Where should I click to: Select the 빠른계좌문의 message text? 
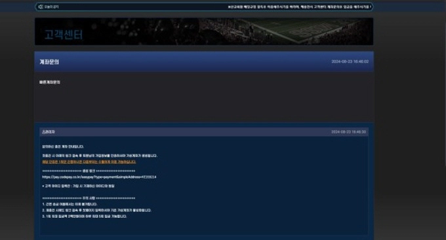[49, 82]
